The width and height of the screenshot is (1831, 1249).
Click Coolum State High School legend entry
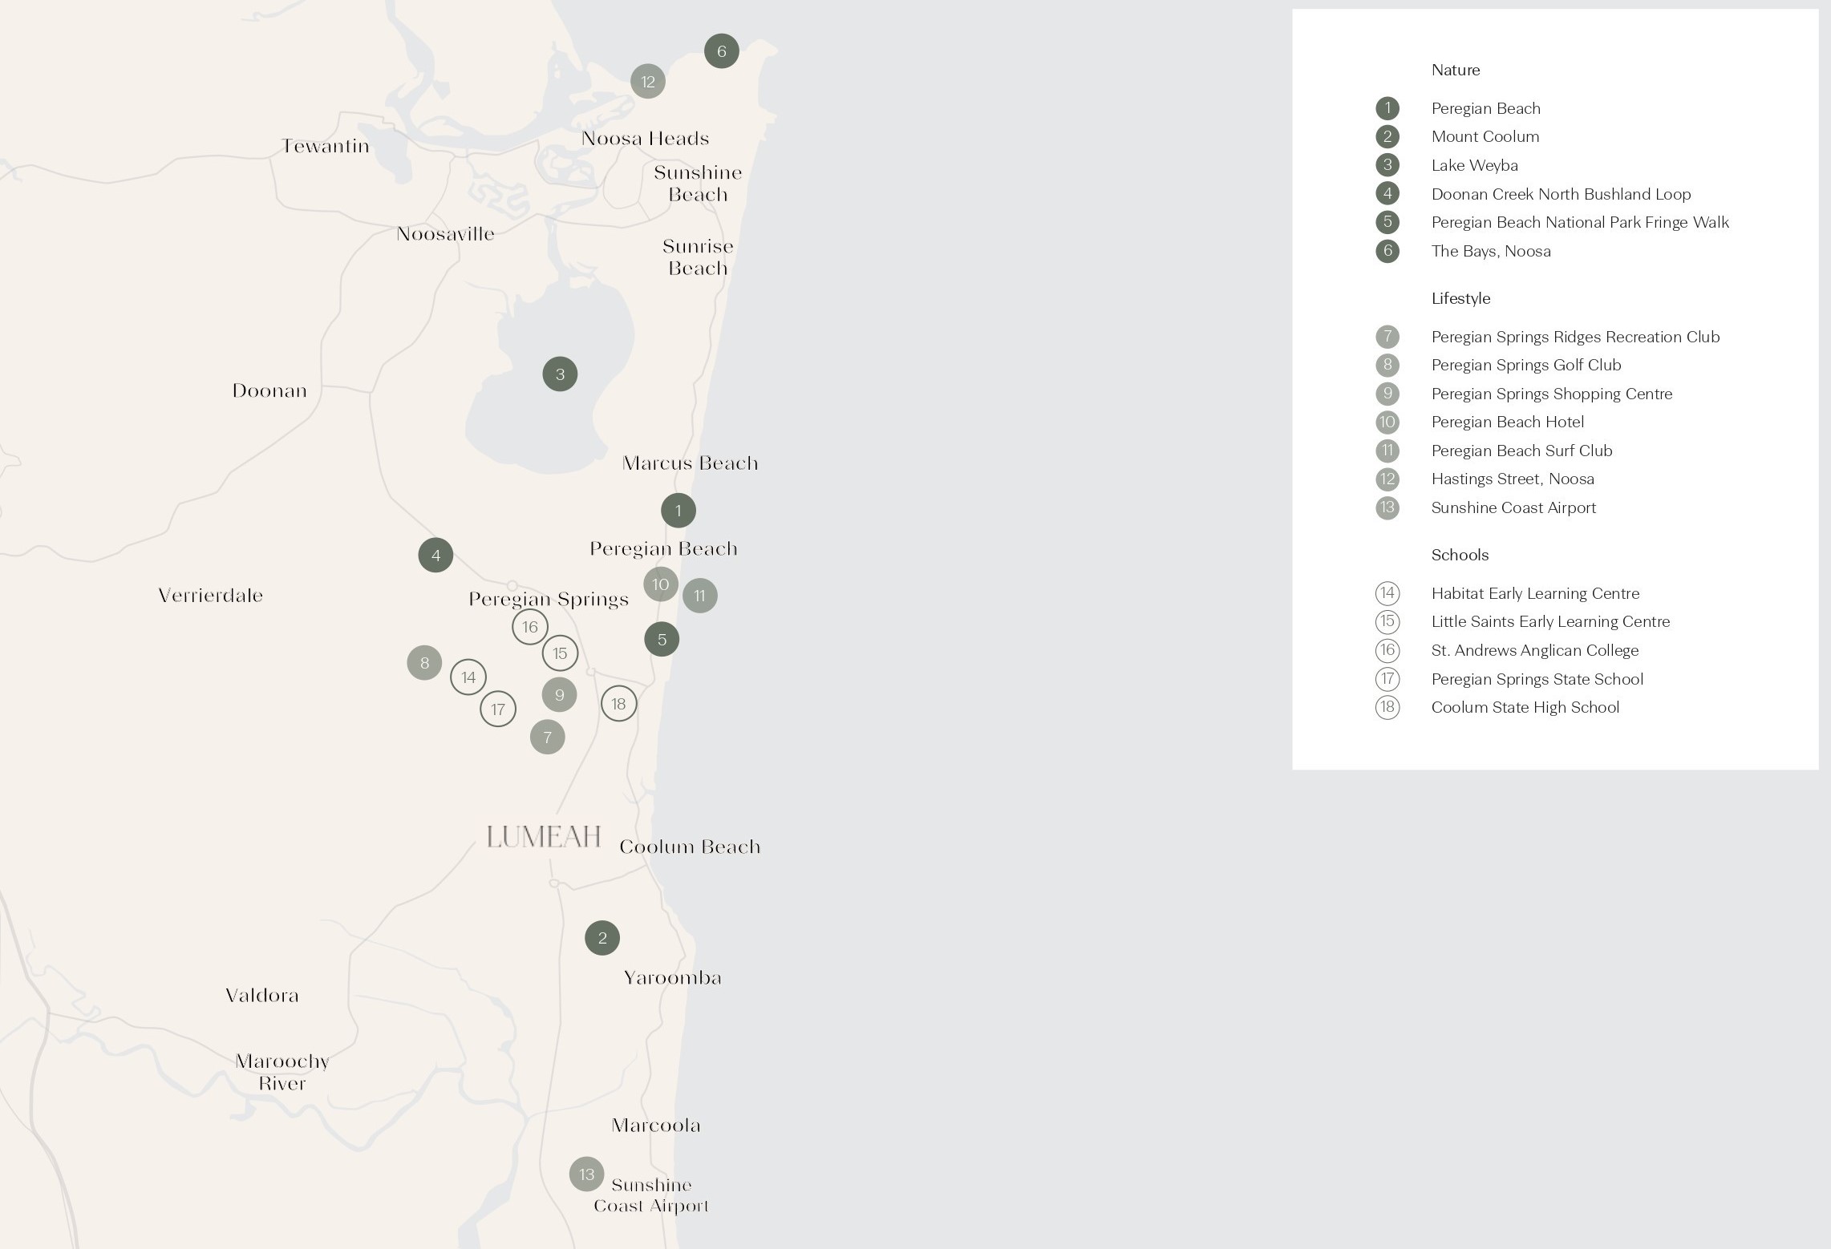[x=1525, y=707]
